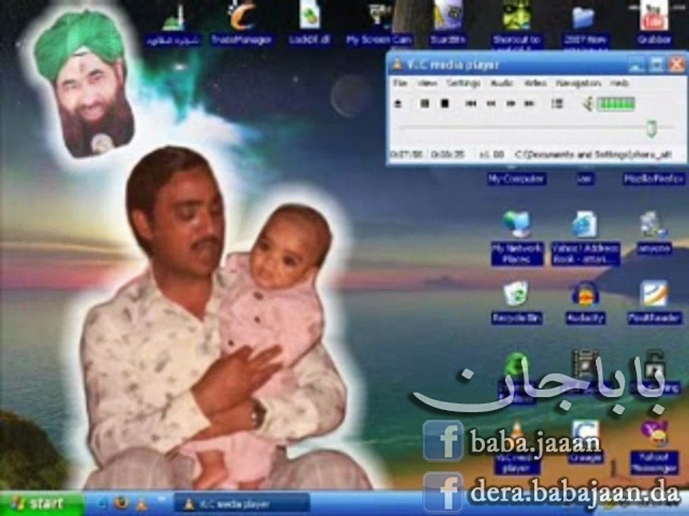Click the Mozilla Firefox desktop label
The height and width of the screenshot is (516, 689).
(653, 178)
